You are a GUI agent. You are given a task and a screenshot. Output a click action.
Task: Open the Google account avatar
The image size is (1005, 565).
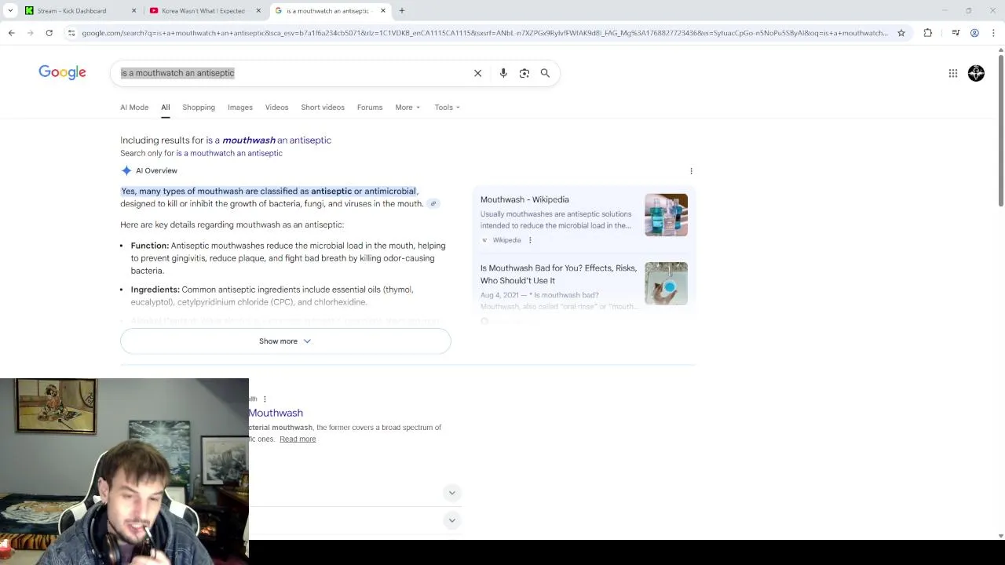pyautogui.click(x=976, y=73)
